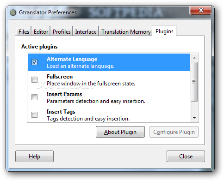This screenshot has height=181, width=224.
Task: Click 'Place window in the fullscreen state.' description
Action: pos(91,84)
